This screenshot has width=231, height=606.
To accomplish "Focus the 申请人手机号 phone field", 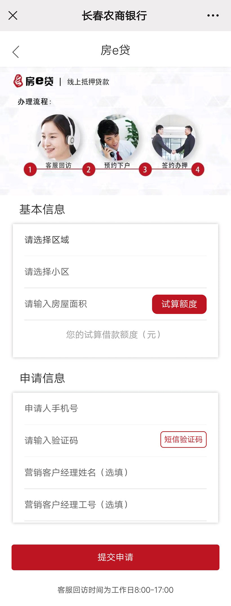I will click(x=115, y=408).
